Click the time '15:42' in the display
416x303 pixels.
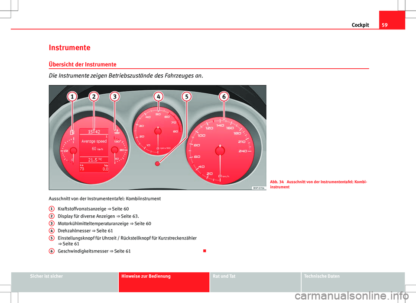click(x=94, y=132)
